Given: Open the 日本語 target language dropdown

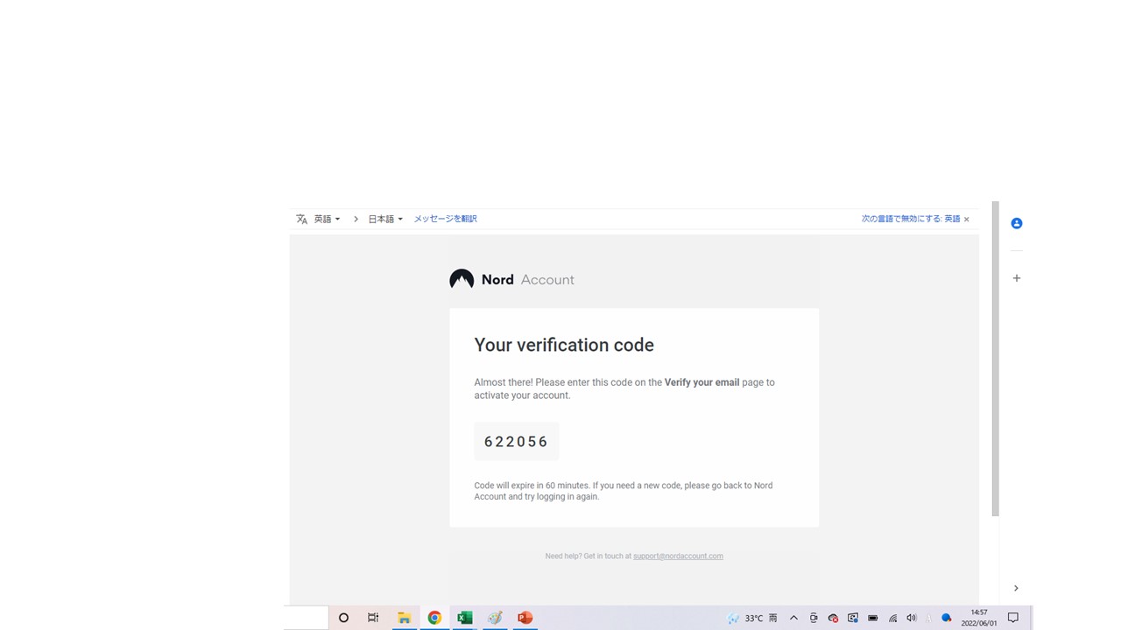Looking at the screenshot, I should (x=384, y=219).
